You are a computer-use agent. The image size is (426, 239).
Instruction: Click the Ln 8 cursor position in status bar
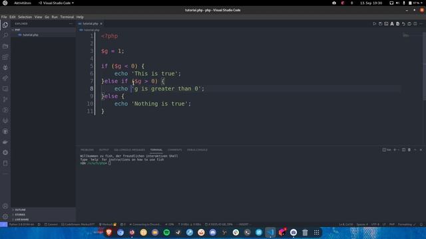(x=346, y=224)
